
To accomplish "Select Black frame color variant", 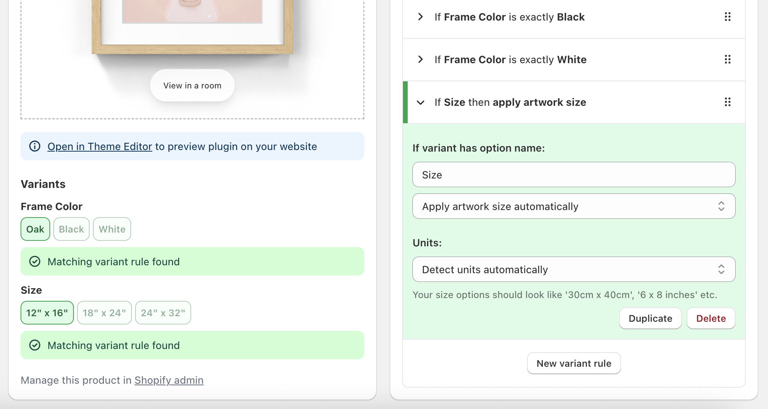I will (72, 229).
